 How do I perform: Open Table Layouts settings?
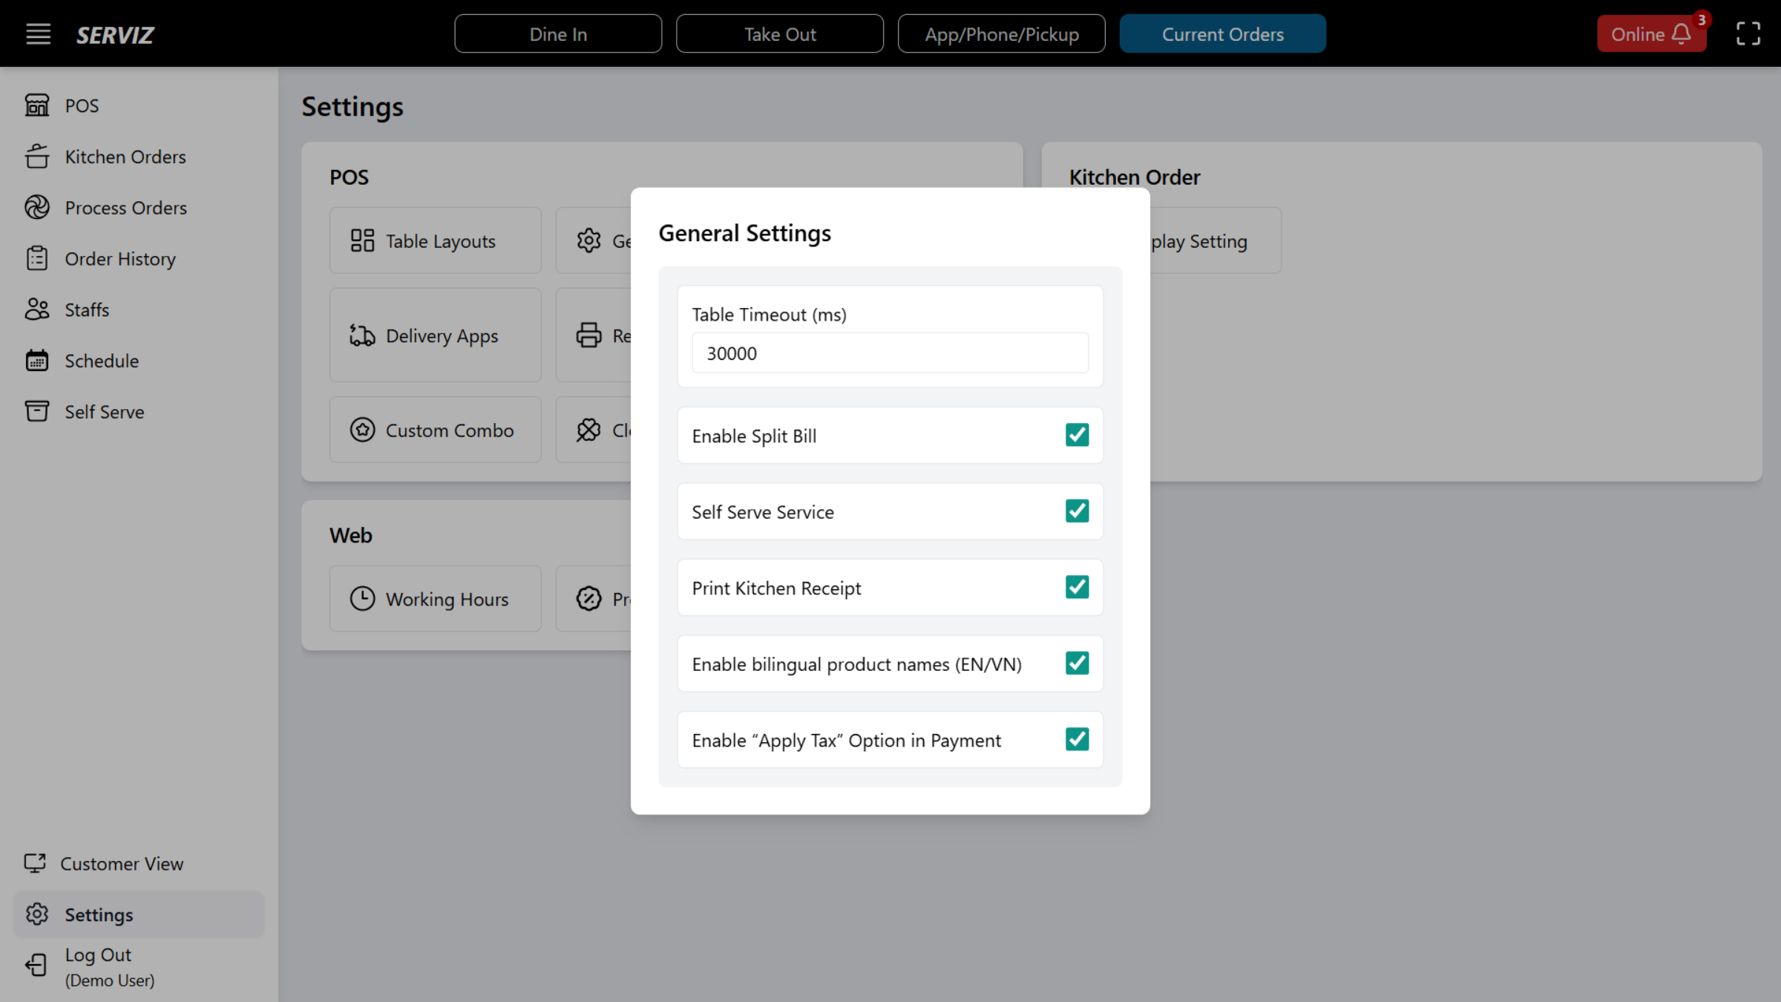tap(435, 240)
